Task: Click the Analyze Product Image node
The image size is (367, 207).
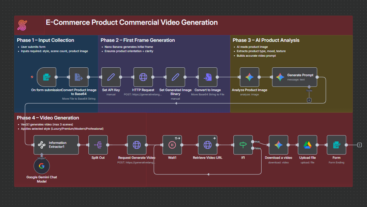Action: pyautogui.click(x=250, y=77)
